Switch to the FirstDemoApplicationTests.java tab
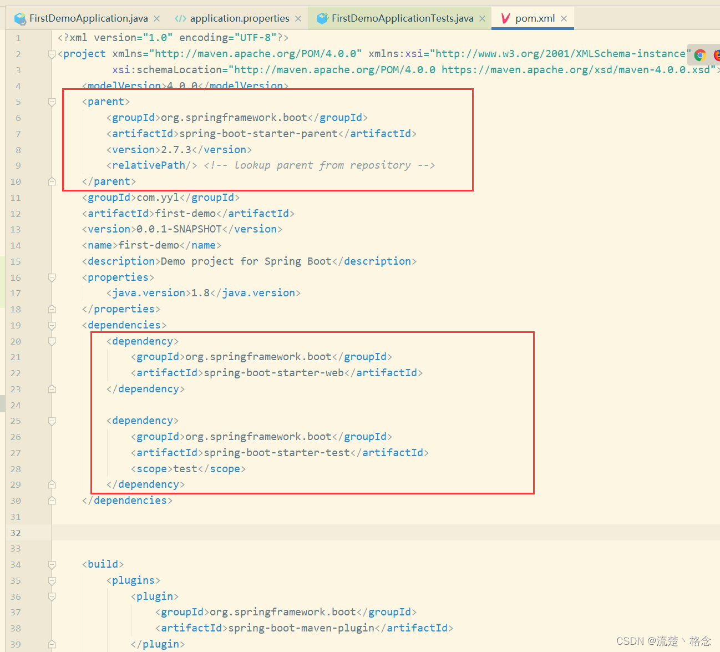 [403, 18]
